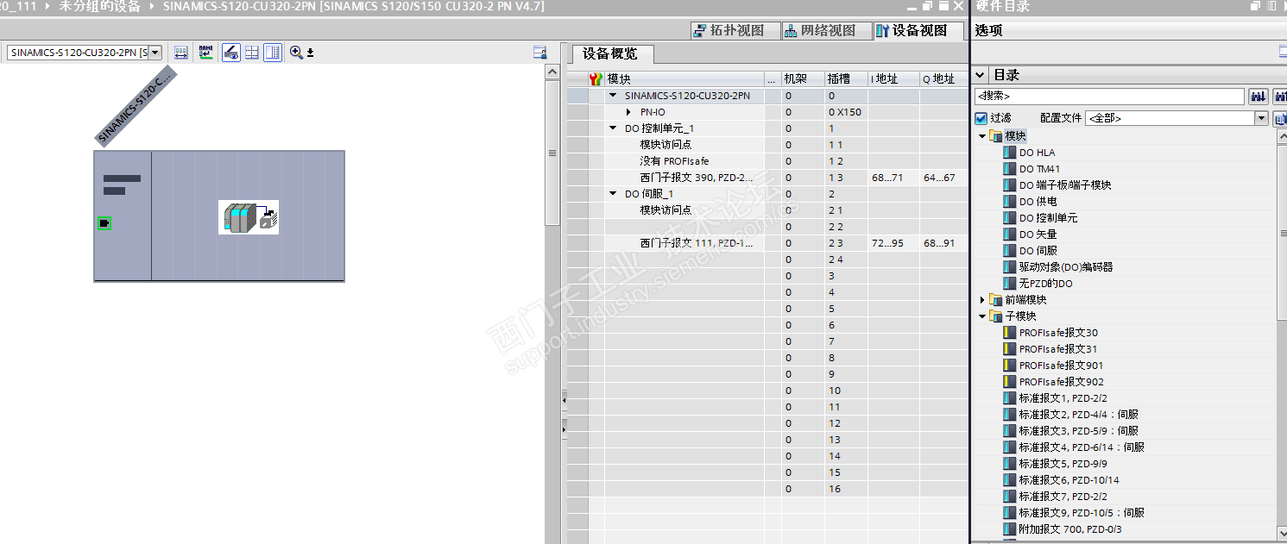Click the profile edit icon beside 配置文件
The image size is (1287, 544).
click(1279, 118)
